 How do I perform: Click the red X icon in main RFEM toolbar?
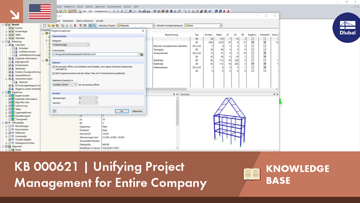[x=197, y=11]
